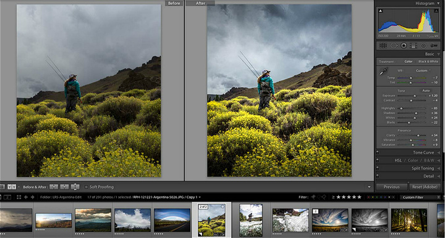Viewport: 445px width, 238px height.
Task: Click the Clarity value +54
Action: 434,135
